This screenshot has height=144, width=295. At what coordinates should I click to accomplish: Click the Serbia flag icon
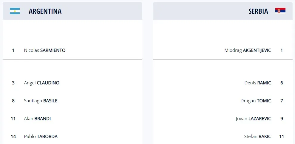pyautogui.click(x=280, y=11)
